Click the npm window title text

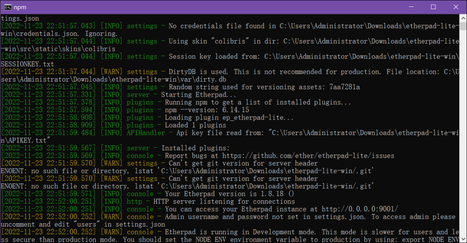[20, 7]
